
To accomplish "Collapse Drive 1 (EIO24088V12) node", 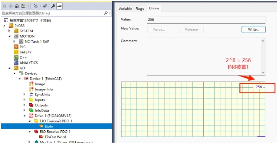I will 24,116.
